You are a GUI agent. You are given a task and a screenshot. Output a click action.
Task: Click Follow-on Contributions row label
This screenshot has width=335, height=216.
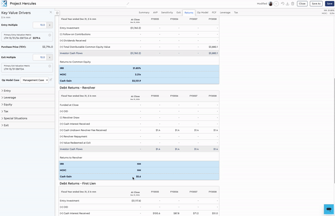(75, 35)
